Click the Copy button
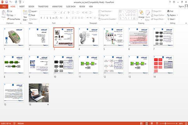 point(10,15)
